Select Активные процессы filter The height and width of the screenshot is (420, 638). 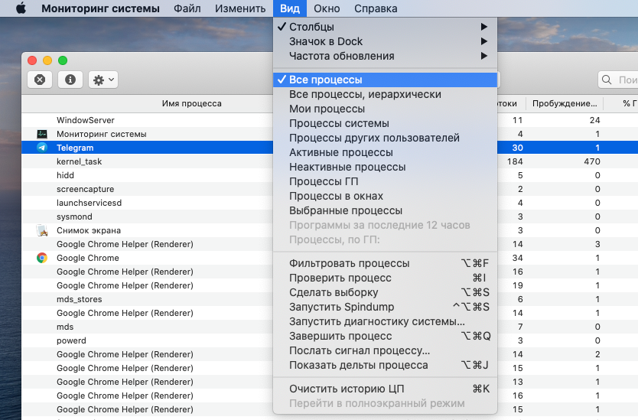coord(385,152)
